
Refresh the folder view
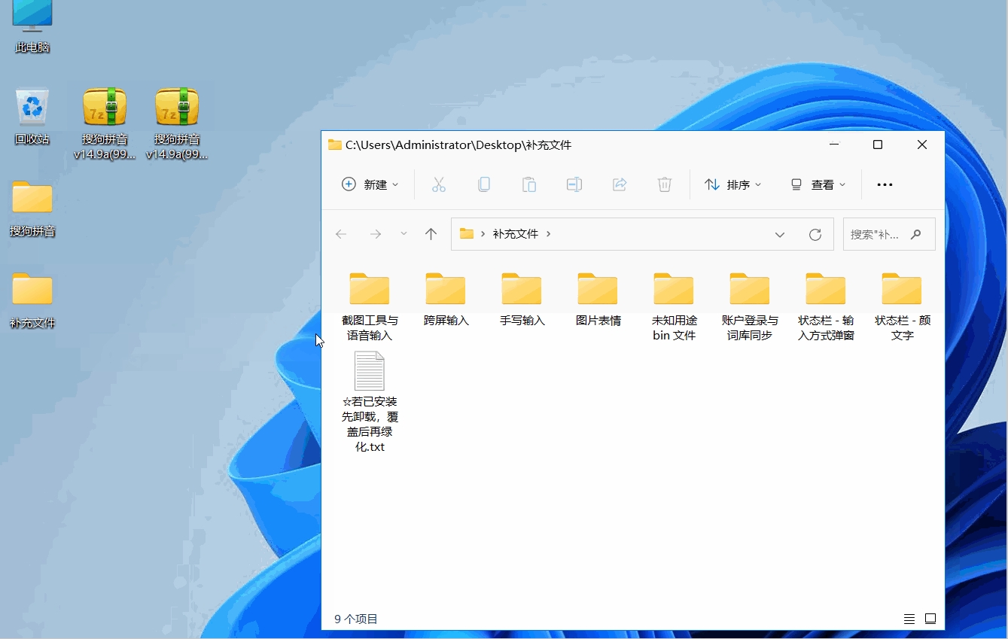click(815, 234)
